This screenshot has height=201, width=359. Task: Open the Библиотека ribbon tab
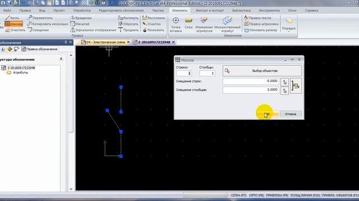click(x=241, y=11)
